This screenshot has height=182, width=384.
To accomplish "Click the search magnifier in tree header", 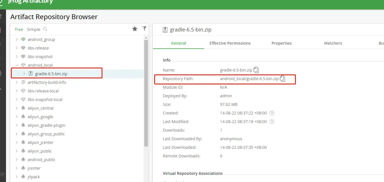I will pos(45,29).
